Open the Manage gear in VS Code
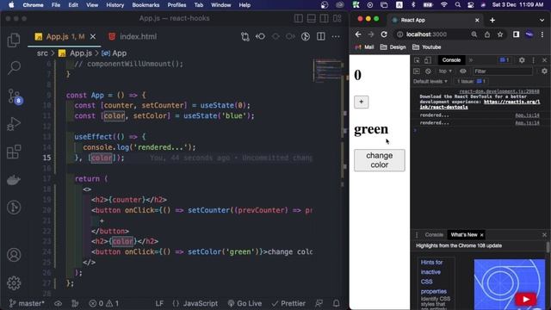551x310 pixels. click(x=14, y=283)
